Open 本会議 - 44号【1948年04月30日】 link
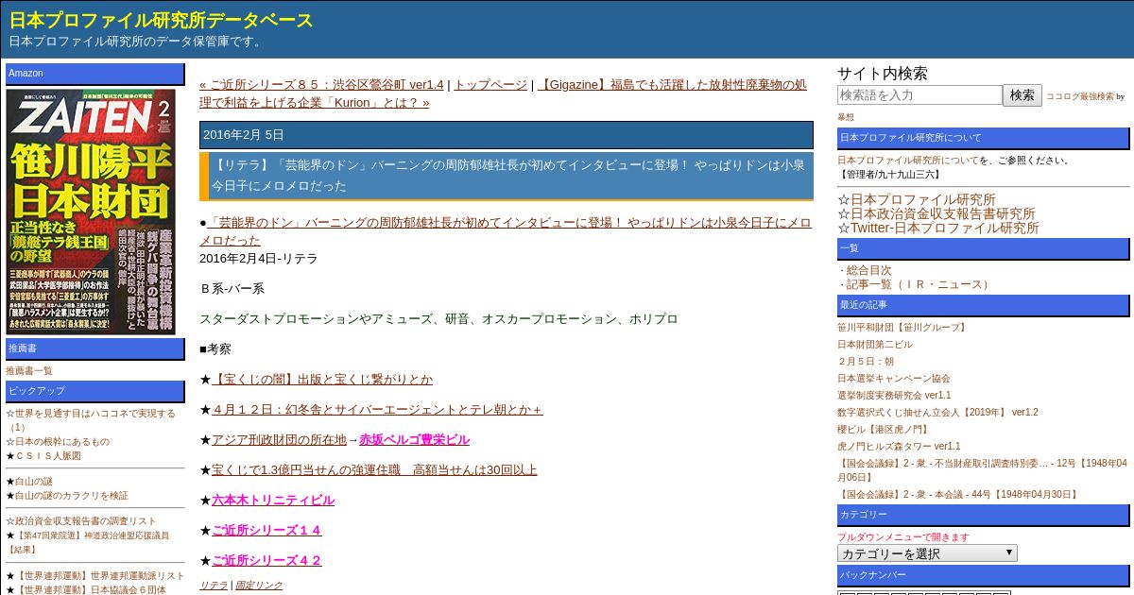The height and width of the screenshot is (595, 1134). [x=958, y=495]
